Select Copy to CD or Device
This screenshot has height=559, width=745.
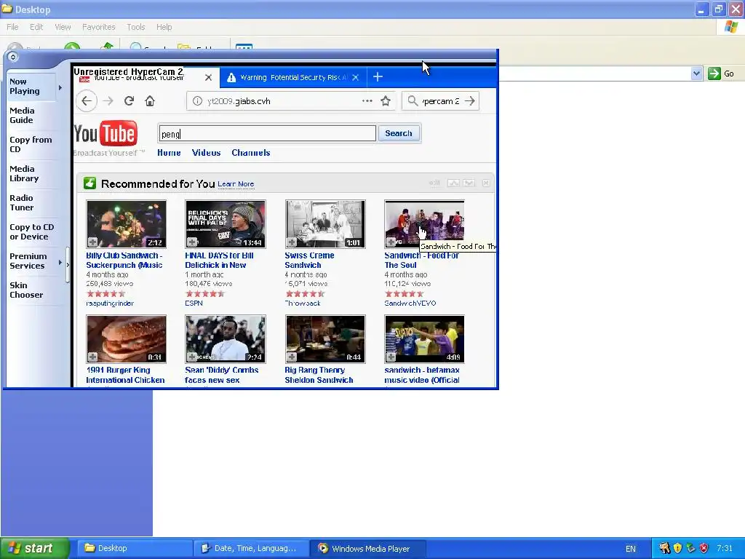click(32, 232)
